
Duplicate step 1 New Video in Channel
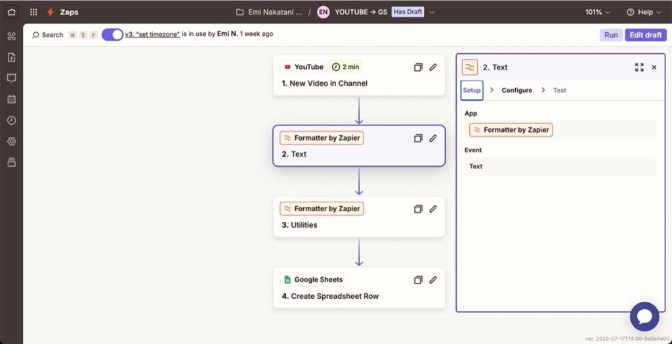pyautogui.click(x=418, y=67)
